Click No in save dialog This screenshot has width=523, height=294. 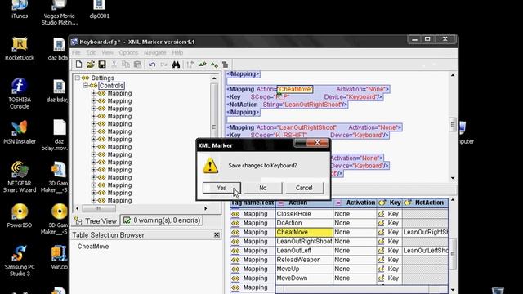[263, 188]
